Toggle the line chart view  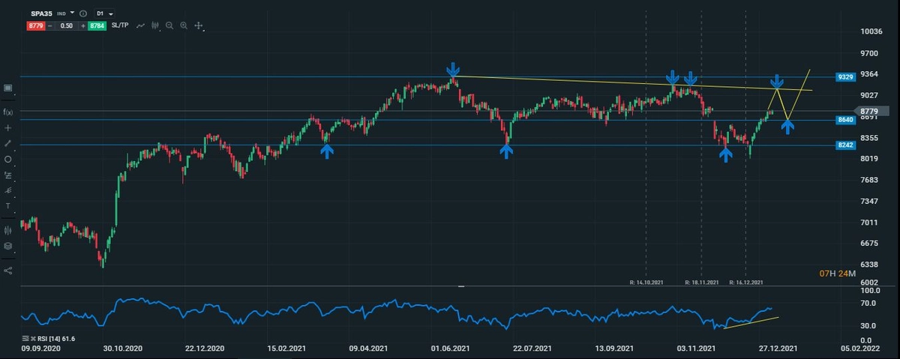point(140,25)
